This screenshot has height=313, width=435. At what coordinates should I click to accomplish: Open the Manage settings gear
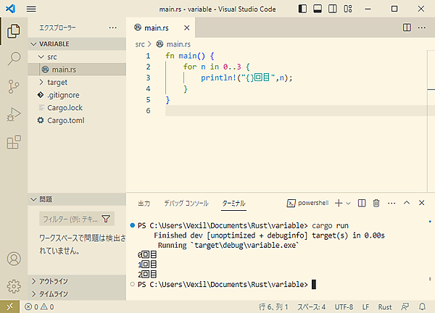point(13,285)
